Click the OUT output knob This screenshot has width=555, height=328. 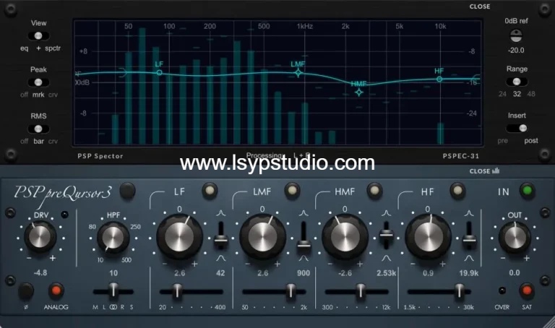pos(515,238)
